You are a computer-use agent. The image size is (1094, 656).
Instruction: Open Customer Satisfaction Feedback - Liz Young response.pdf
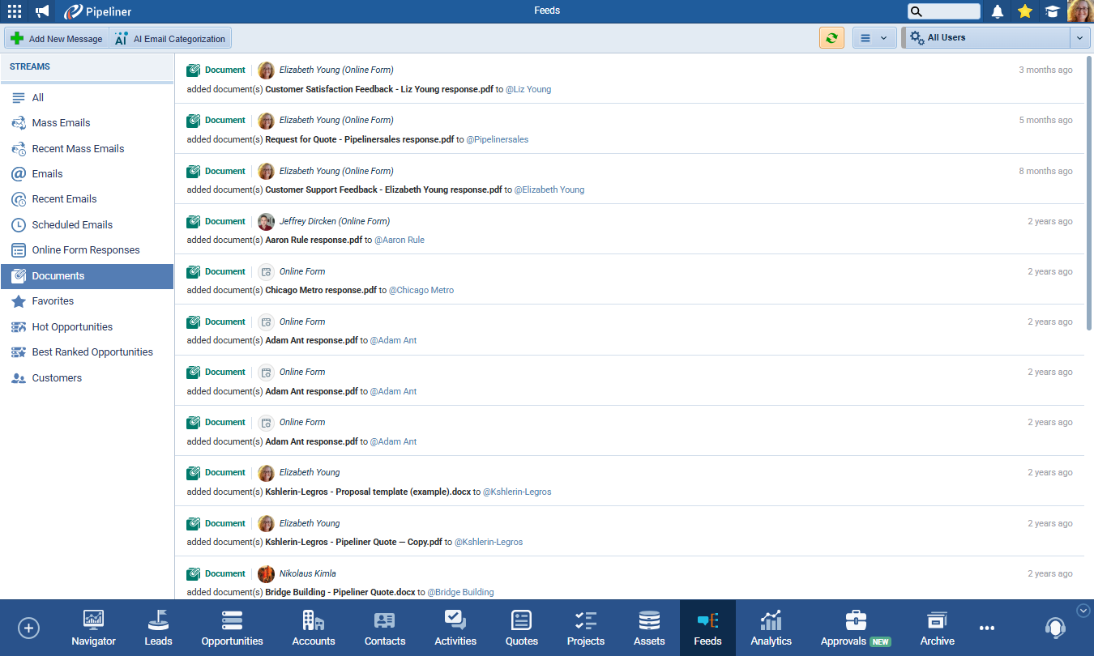pyautogui.click(x=379, y=89)
